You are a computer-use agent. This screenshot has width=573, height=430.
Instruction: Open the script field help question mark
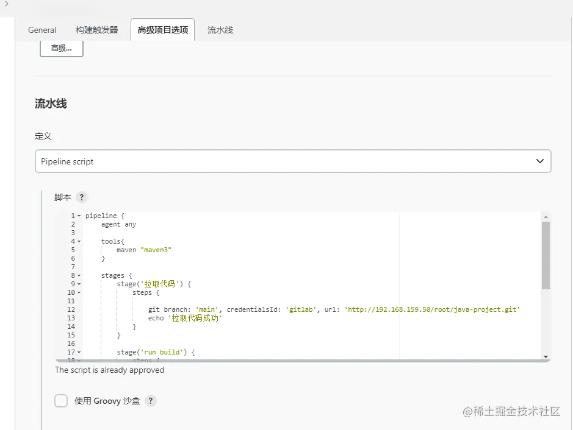[x=82, y=197]
